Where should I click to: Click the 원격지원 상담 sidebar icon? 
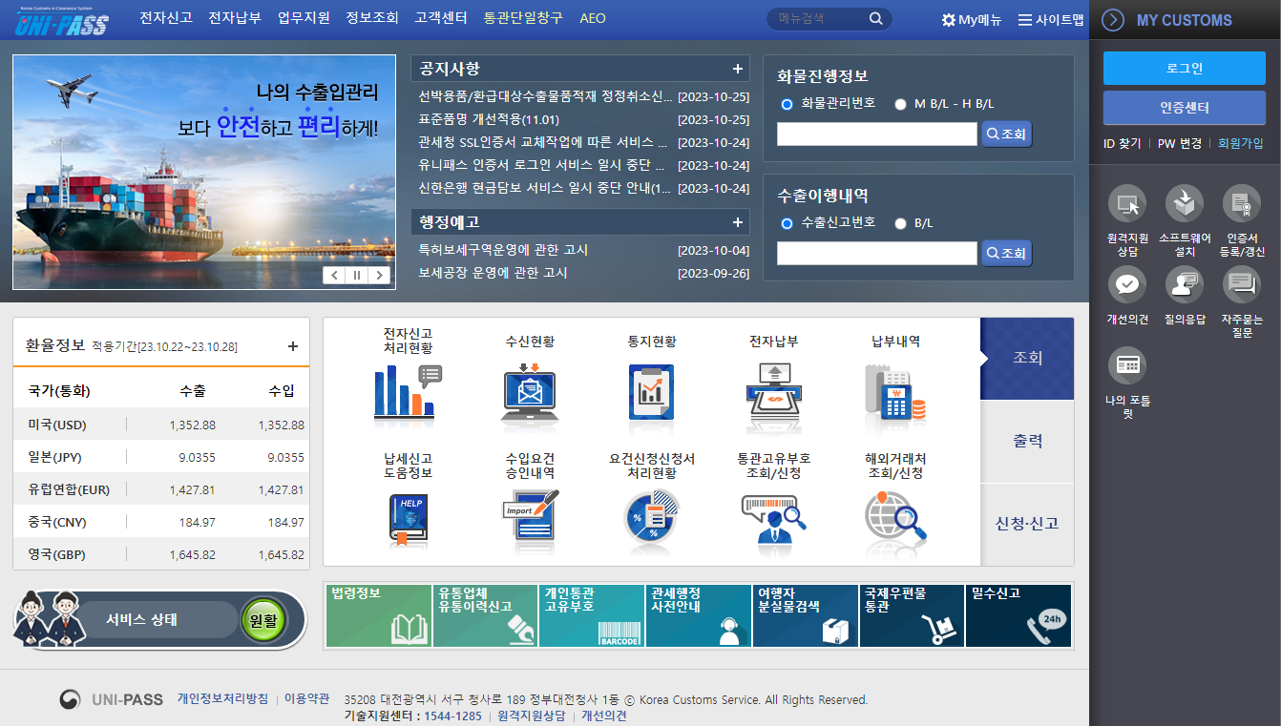point(1127,203)
